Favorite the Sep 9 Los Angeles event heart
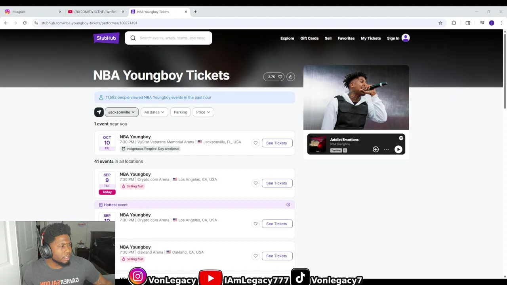This screenshot has width=507, height=285. tap(255, 183)
